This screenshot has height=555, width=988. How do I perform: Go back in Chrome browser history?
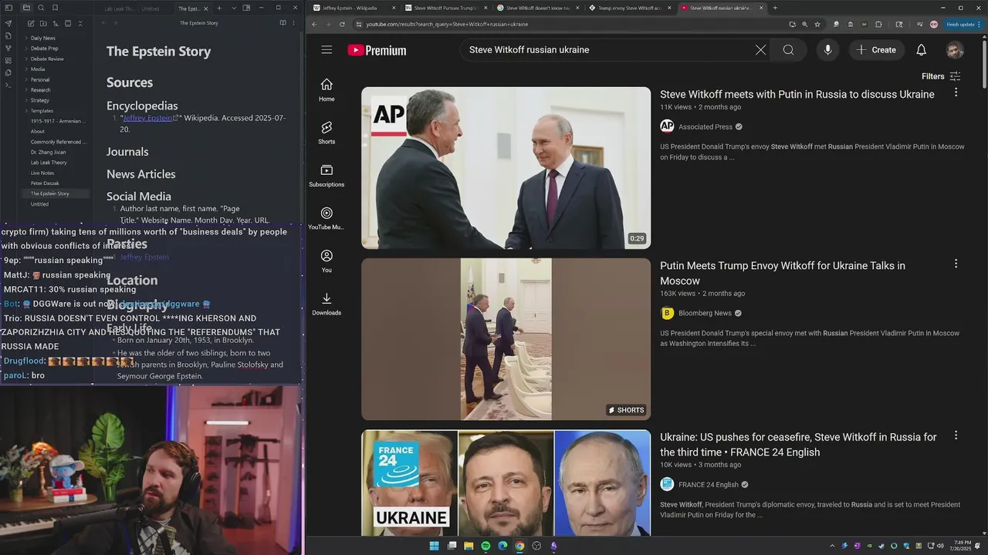[x=314, y=24]
